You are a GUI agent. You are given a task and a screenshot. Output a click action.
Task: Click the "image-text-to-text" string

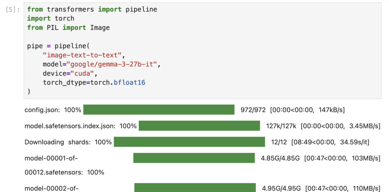pyautogui.click(x=82, y=55)
